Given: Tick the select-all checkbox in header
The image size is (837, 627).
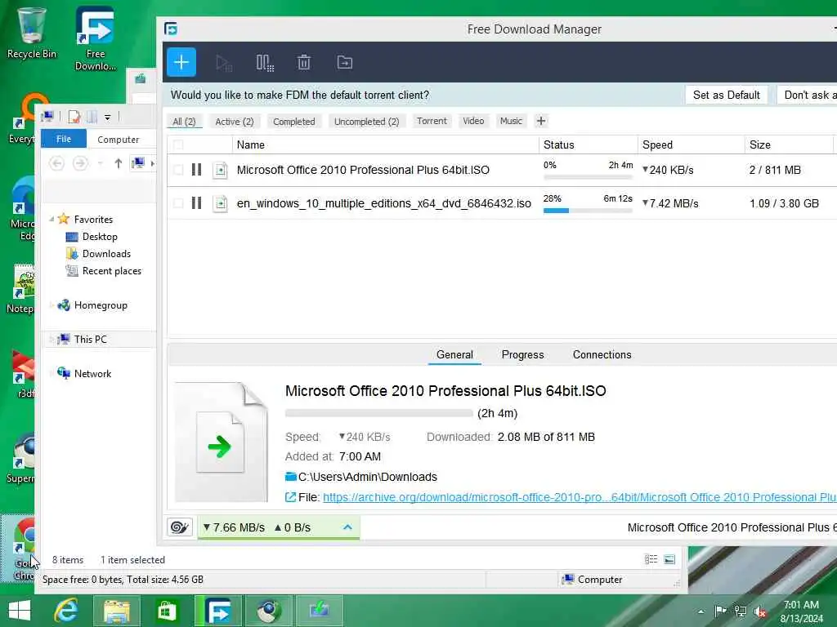Looking at the screenshot, I should [178, 145].
